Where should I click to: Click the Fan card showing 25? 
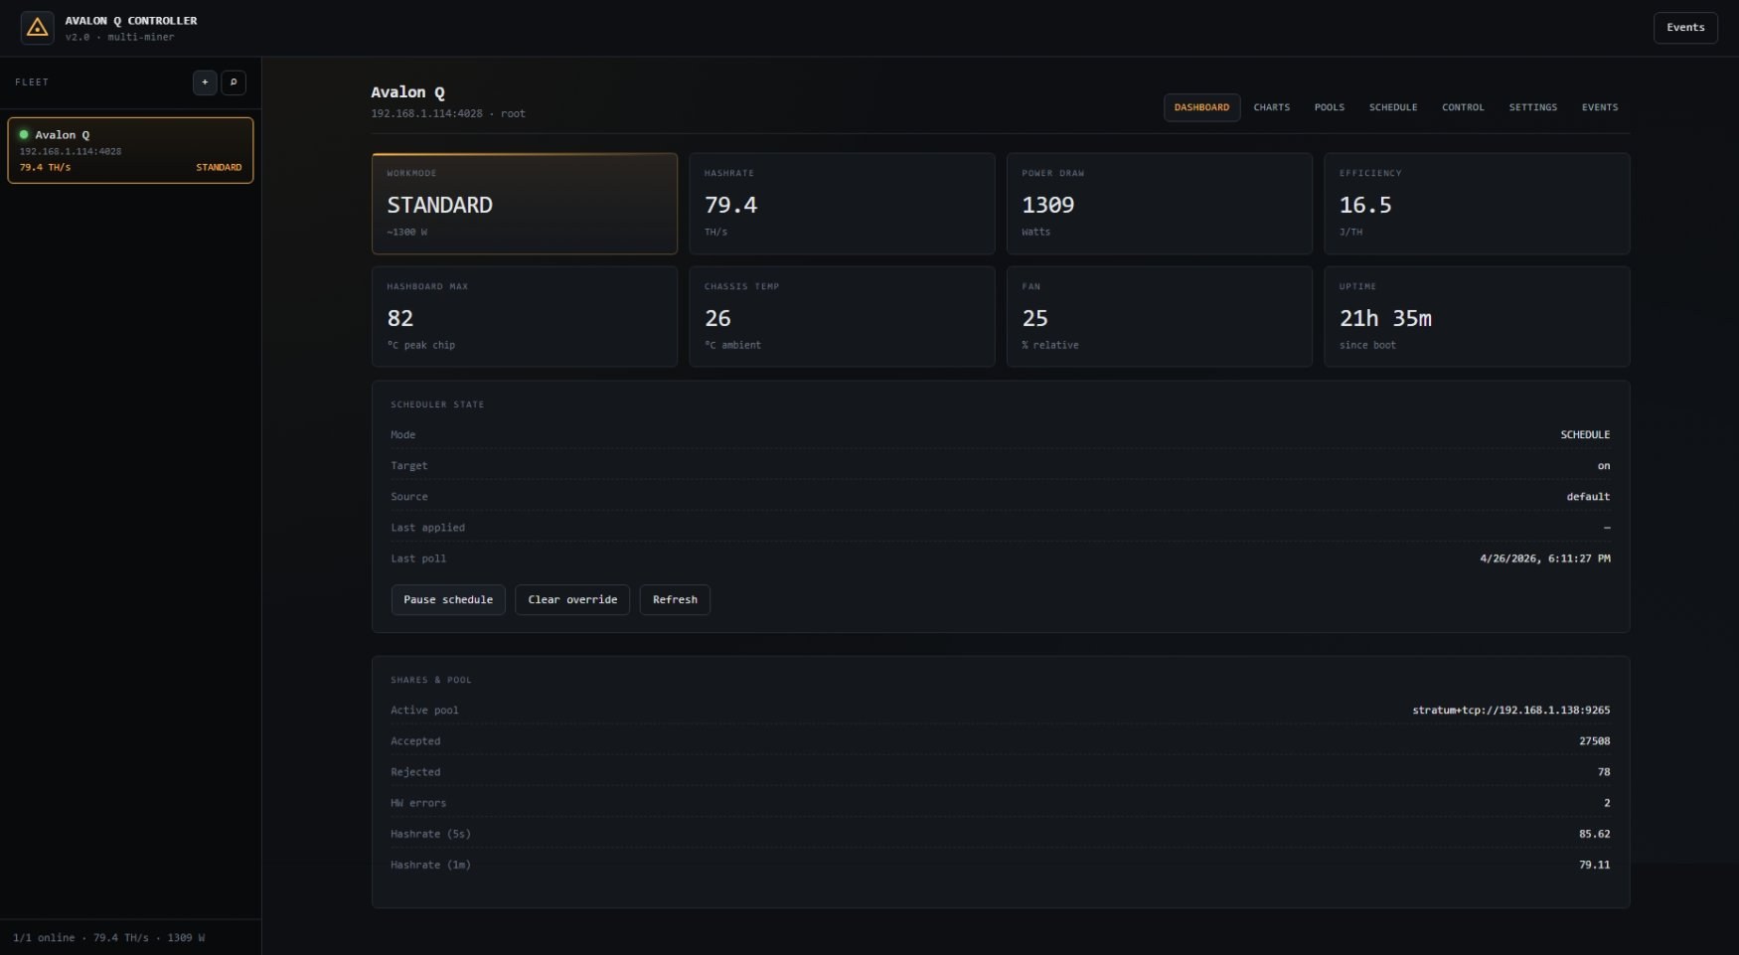tap(1160, 316)
